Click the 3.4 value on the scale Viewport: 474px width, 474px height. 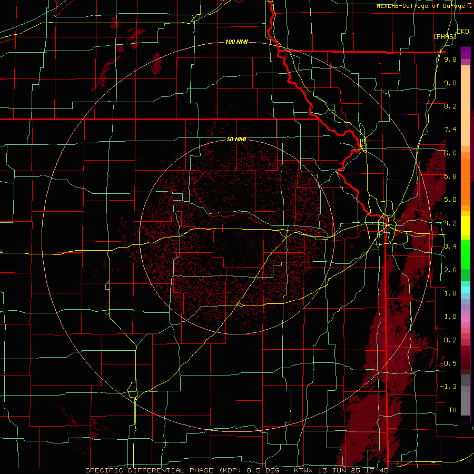click(450, 246)
